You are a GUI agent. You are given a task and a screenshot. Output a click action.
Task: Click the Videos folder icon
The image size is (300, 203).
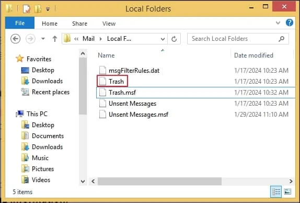(25, 179)
